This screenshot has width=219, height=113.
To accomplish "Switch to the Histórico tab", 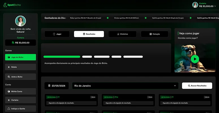I will pyautogui.click(x=122, y=34).
